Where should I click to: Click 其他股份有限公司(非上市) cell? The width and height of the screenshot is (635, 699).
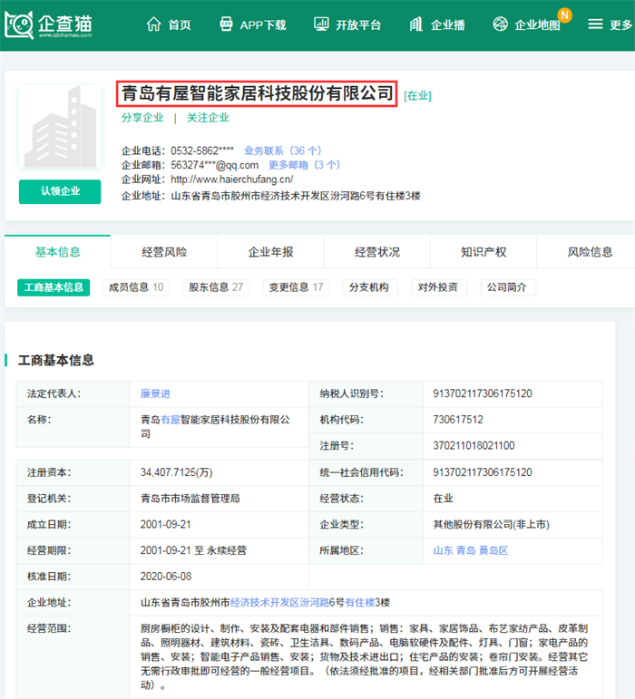[x=492, y=525]
